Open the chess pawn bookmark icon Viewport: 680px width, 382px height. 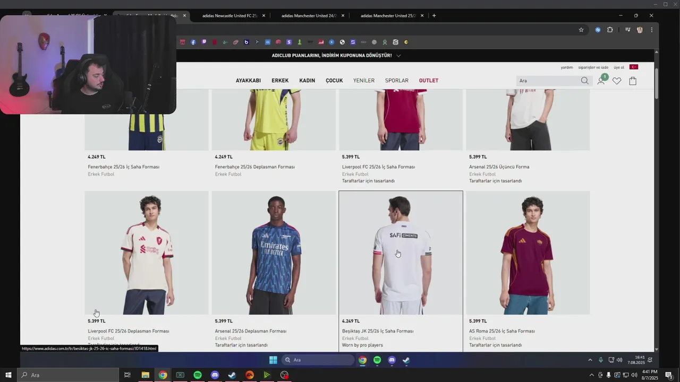[x=300, y=42]
